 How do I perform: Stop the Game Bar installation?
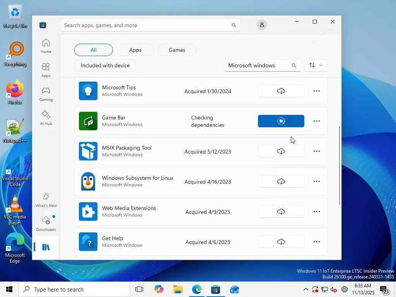[281, 121]
